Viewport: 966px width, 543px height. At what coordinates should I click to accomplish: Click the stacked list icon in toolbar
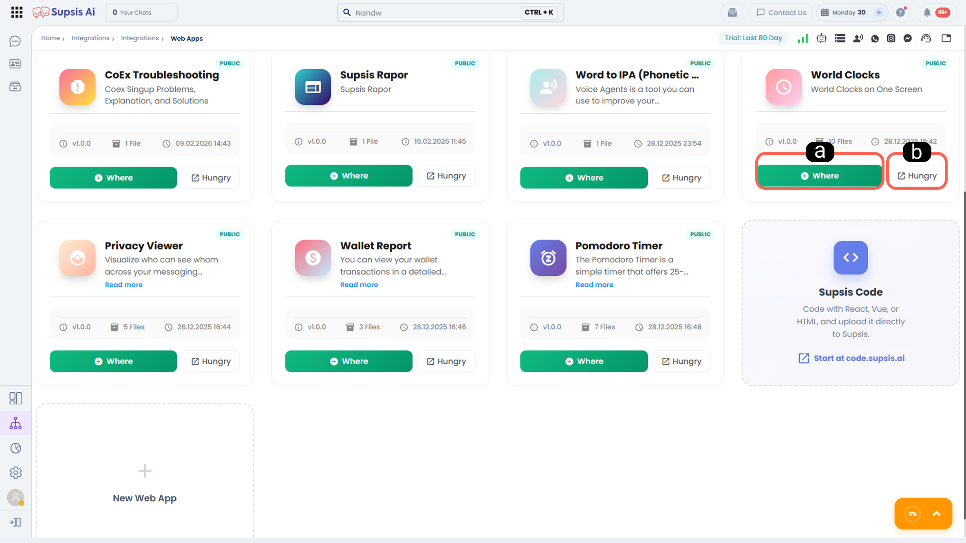click(x=840, y=38)
